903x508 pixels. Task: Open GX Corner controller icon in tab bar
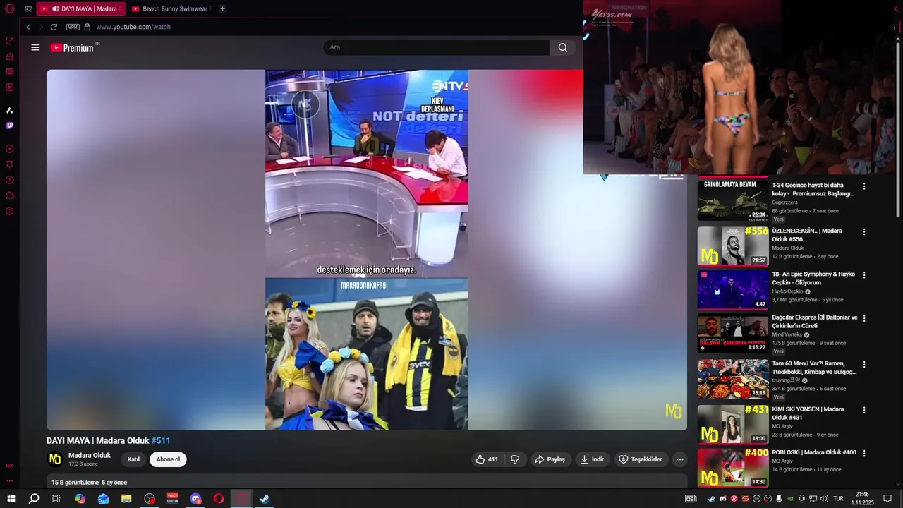pyautogui.click(x=28, y=9)
